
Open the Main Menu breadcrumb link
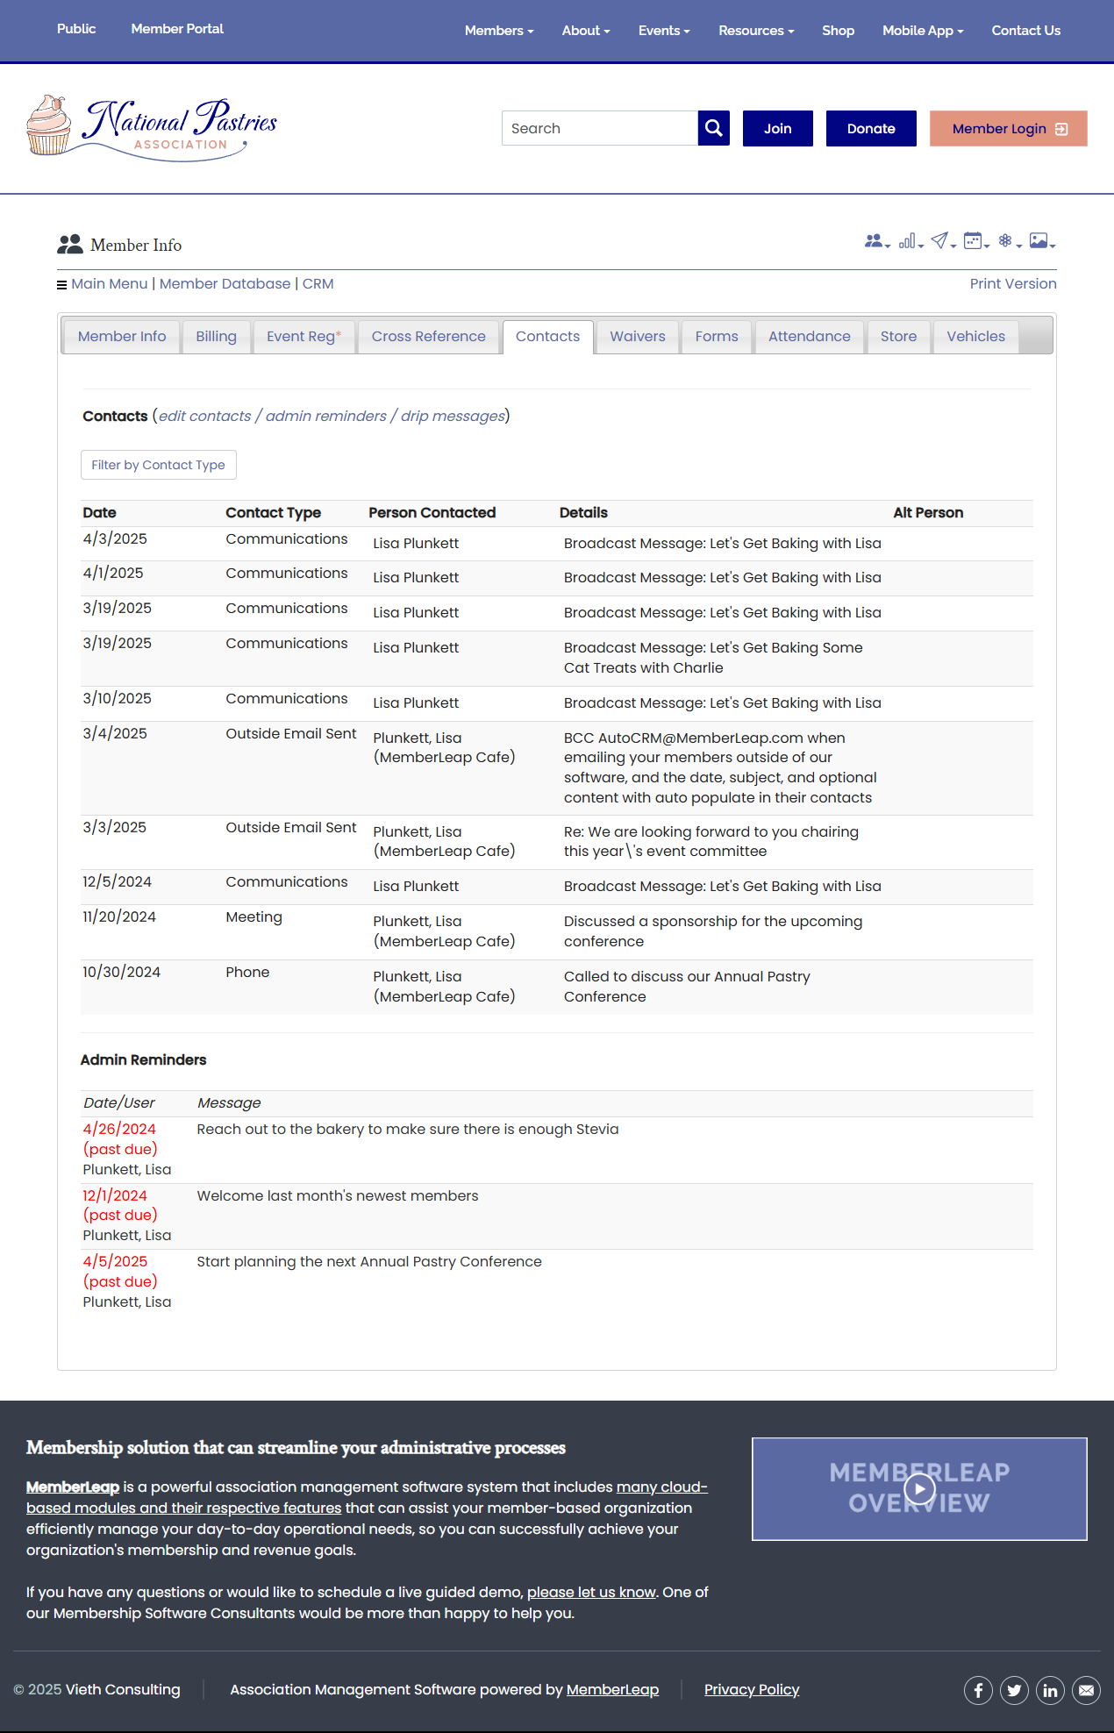pyautogui.click(x=110, y=284)
